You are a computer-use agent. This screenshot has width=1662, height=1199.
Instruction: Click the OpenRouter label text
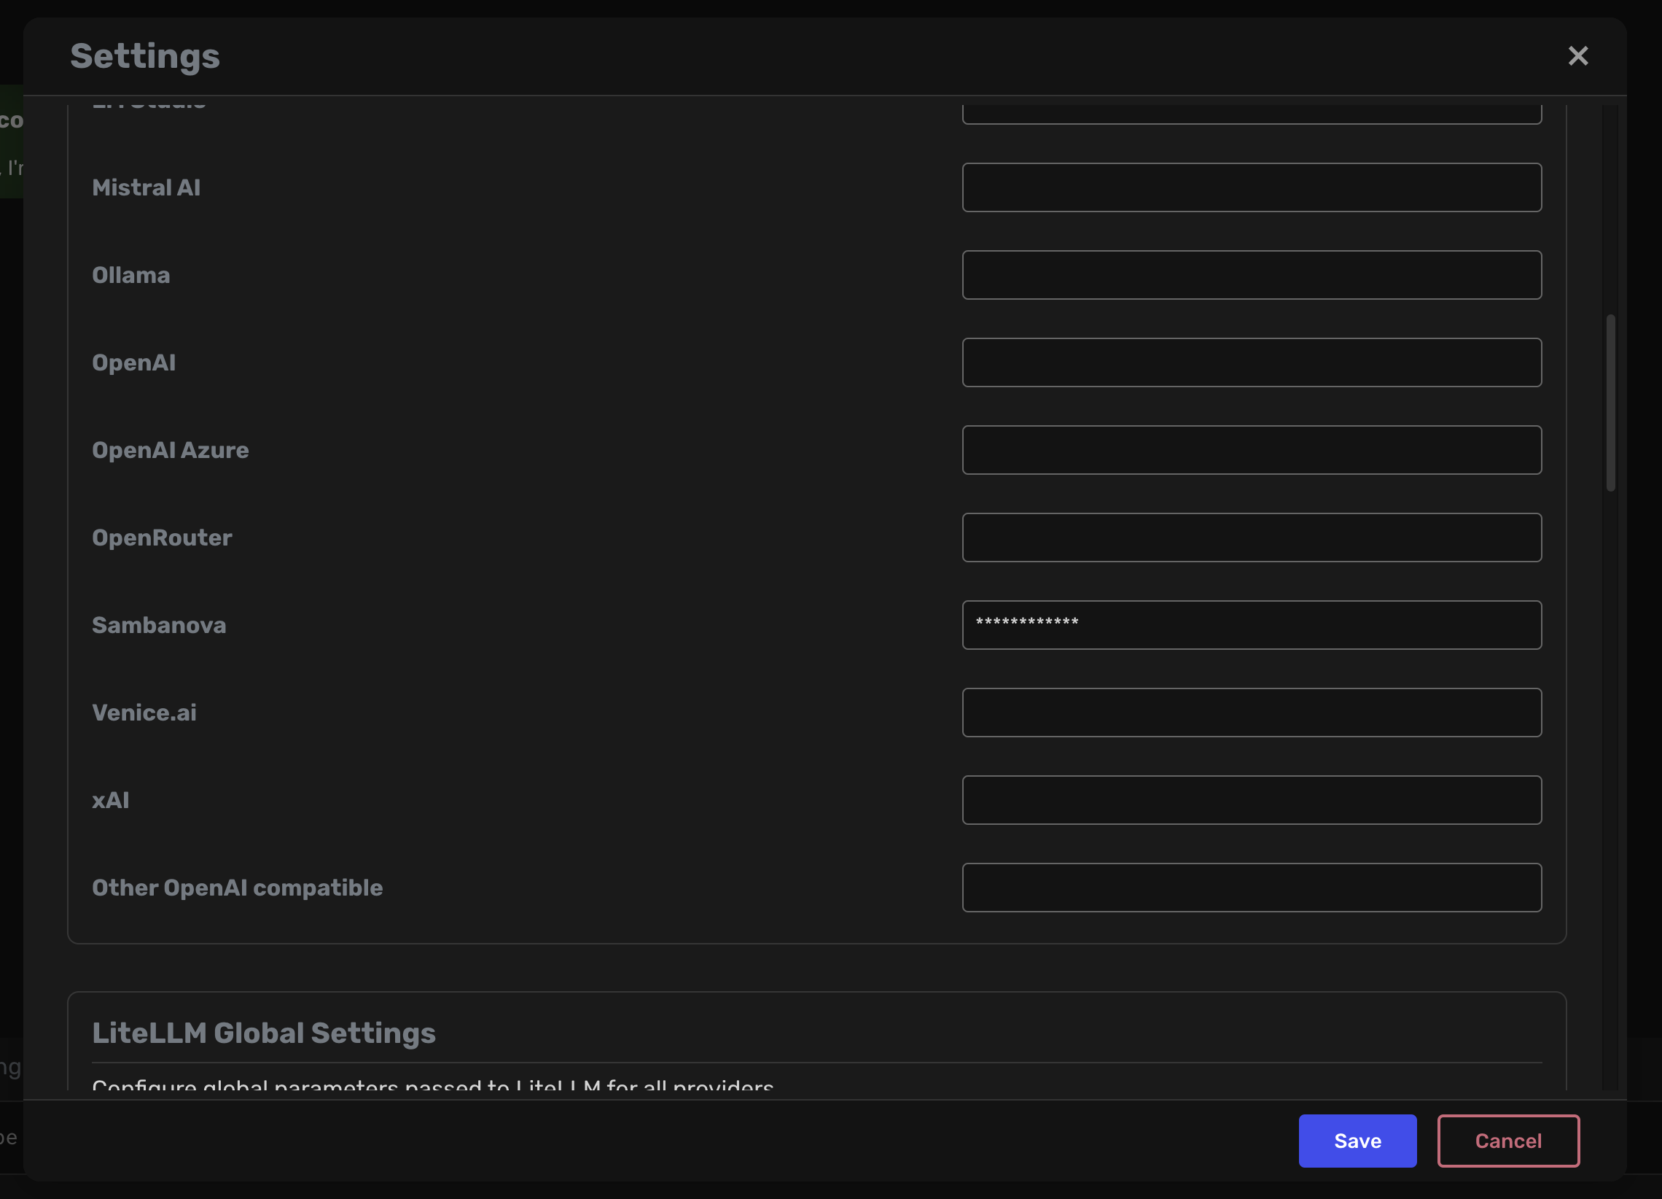click(x=162, y=538)
